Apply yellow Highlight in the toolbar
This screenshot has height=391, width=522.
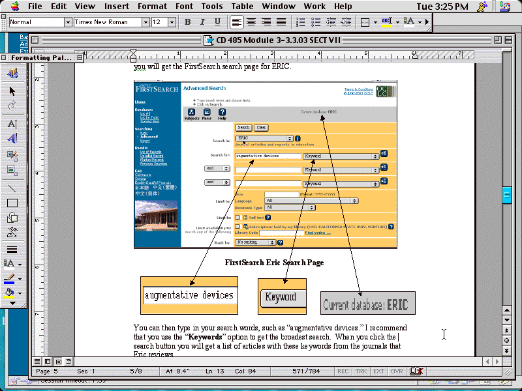(387, 22)
